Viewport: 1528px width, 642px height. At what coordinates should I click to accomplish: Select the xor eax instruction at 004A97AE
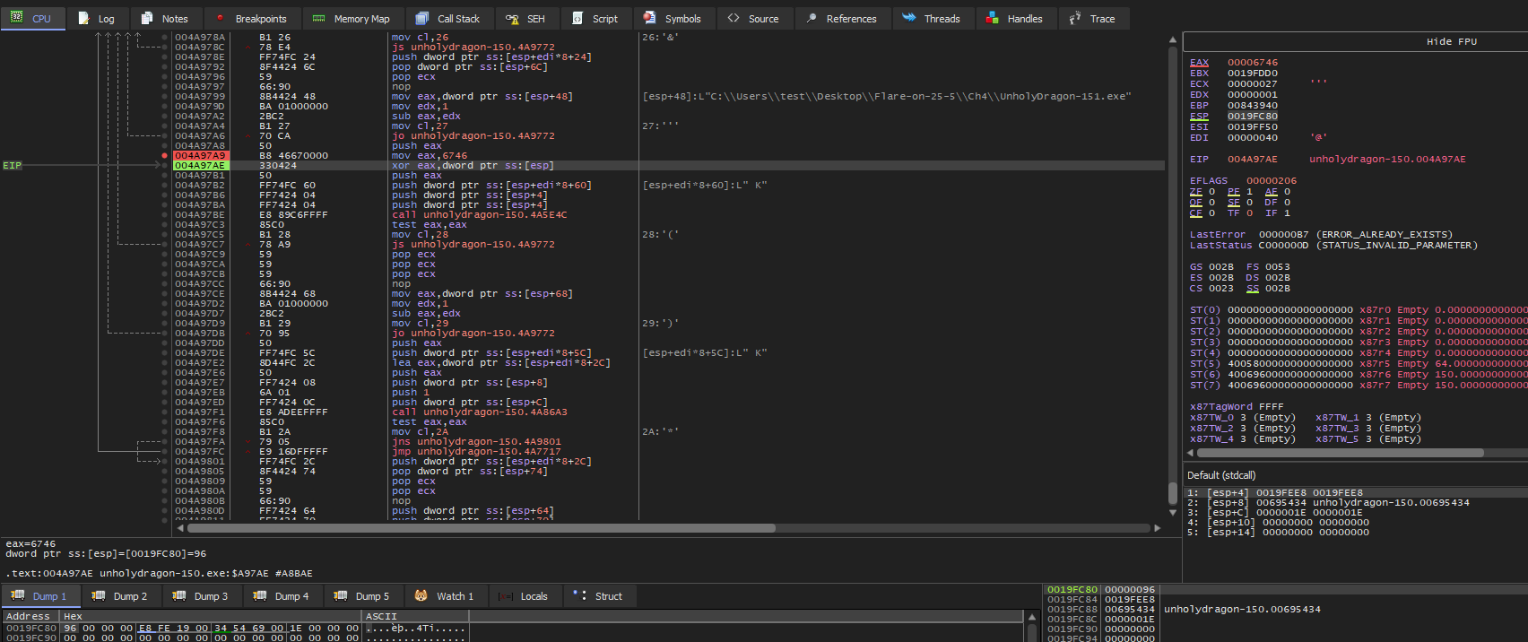(x=472, y=166)
